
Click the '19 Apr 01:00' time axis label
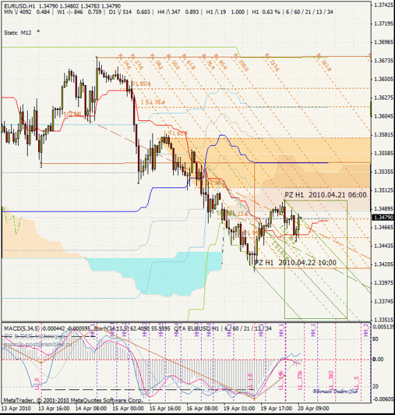[239, 408]
